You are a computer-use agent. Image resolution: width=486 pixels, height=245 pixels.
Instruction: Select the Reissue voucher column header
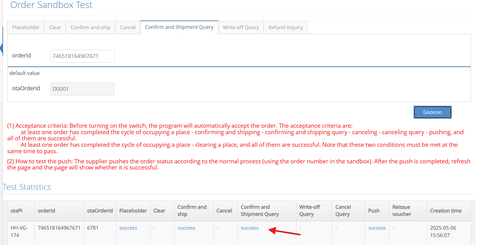(x=401, y=211)
